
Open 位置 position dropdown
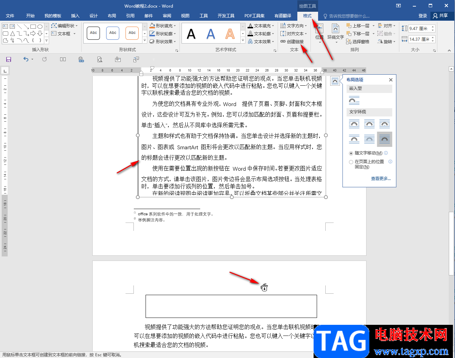coord(319,33)
